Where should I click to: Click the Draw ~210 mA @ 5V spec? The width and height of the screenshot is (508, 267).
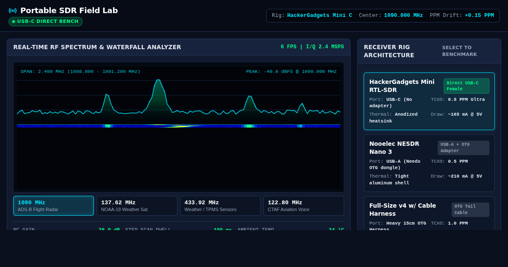point(456,176)
